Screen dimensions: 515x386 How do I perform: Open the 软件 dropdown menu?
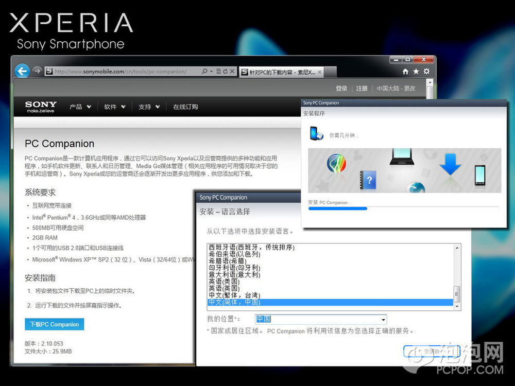pyautogui.click(x=115, y=107)
